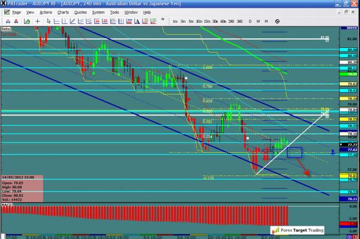Expand the toolbar overflow chevron

[x=163, y=20]
